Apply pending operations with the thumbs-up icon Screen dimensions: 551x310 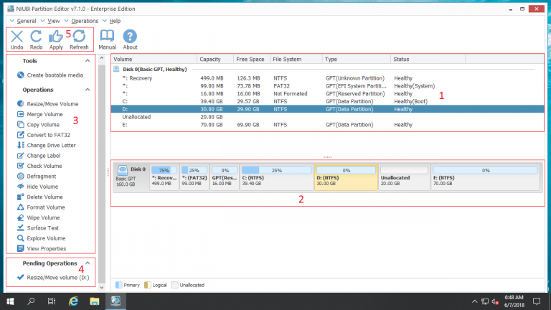(x=55, y=36)
